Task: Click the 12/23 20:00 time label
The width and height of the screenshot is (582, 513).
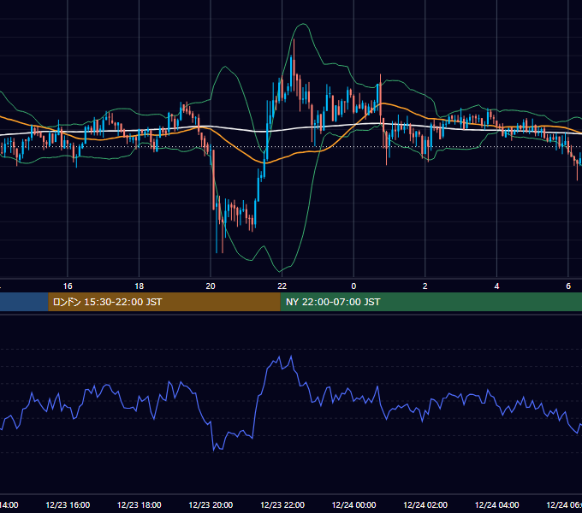Action: click(211, 504)
